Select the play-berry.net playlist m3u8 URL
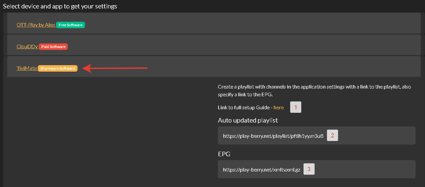This screenshot has width=425, height=187. (x=273, y=136)
